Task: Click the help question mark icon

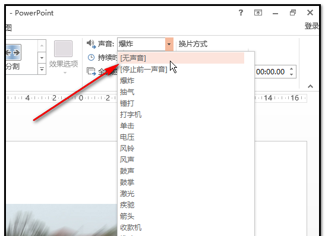Action: click(x=241, y=13)
